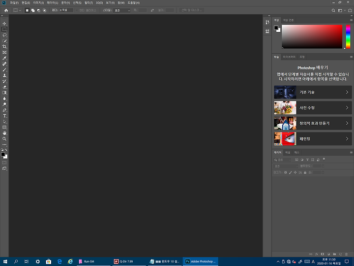Select the Eraser tool

pyautogui.click(x=4, y=87)
